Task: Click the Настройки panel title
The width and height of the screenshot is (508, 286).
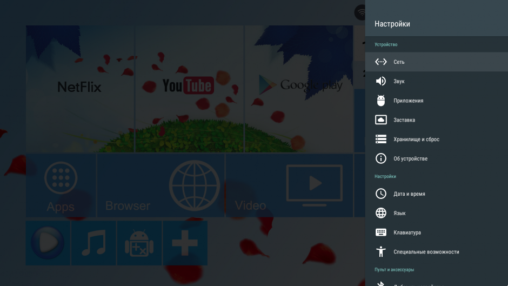Action: tap(392, 24)
